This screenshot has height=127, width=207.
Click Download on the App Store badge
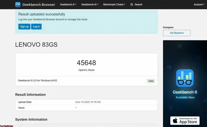pos(185,121)
